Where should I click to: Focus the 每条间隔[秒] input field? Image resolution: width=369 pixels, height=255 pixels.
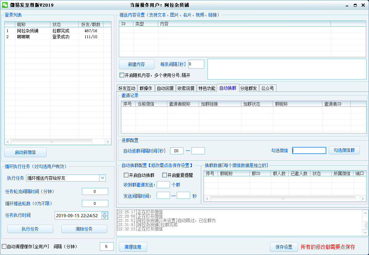click(x=196, y=64)
